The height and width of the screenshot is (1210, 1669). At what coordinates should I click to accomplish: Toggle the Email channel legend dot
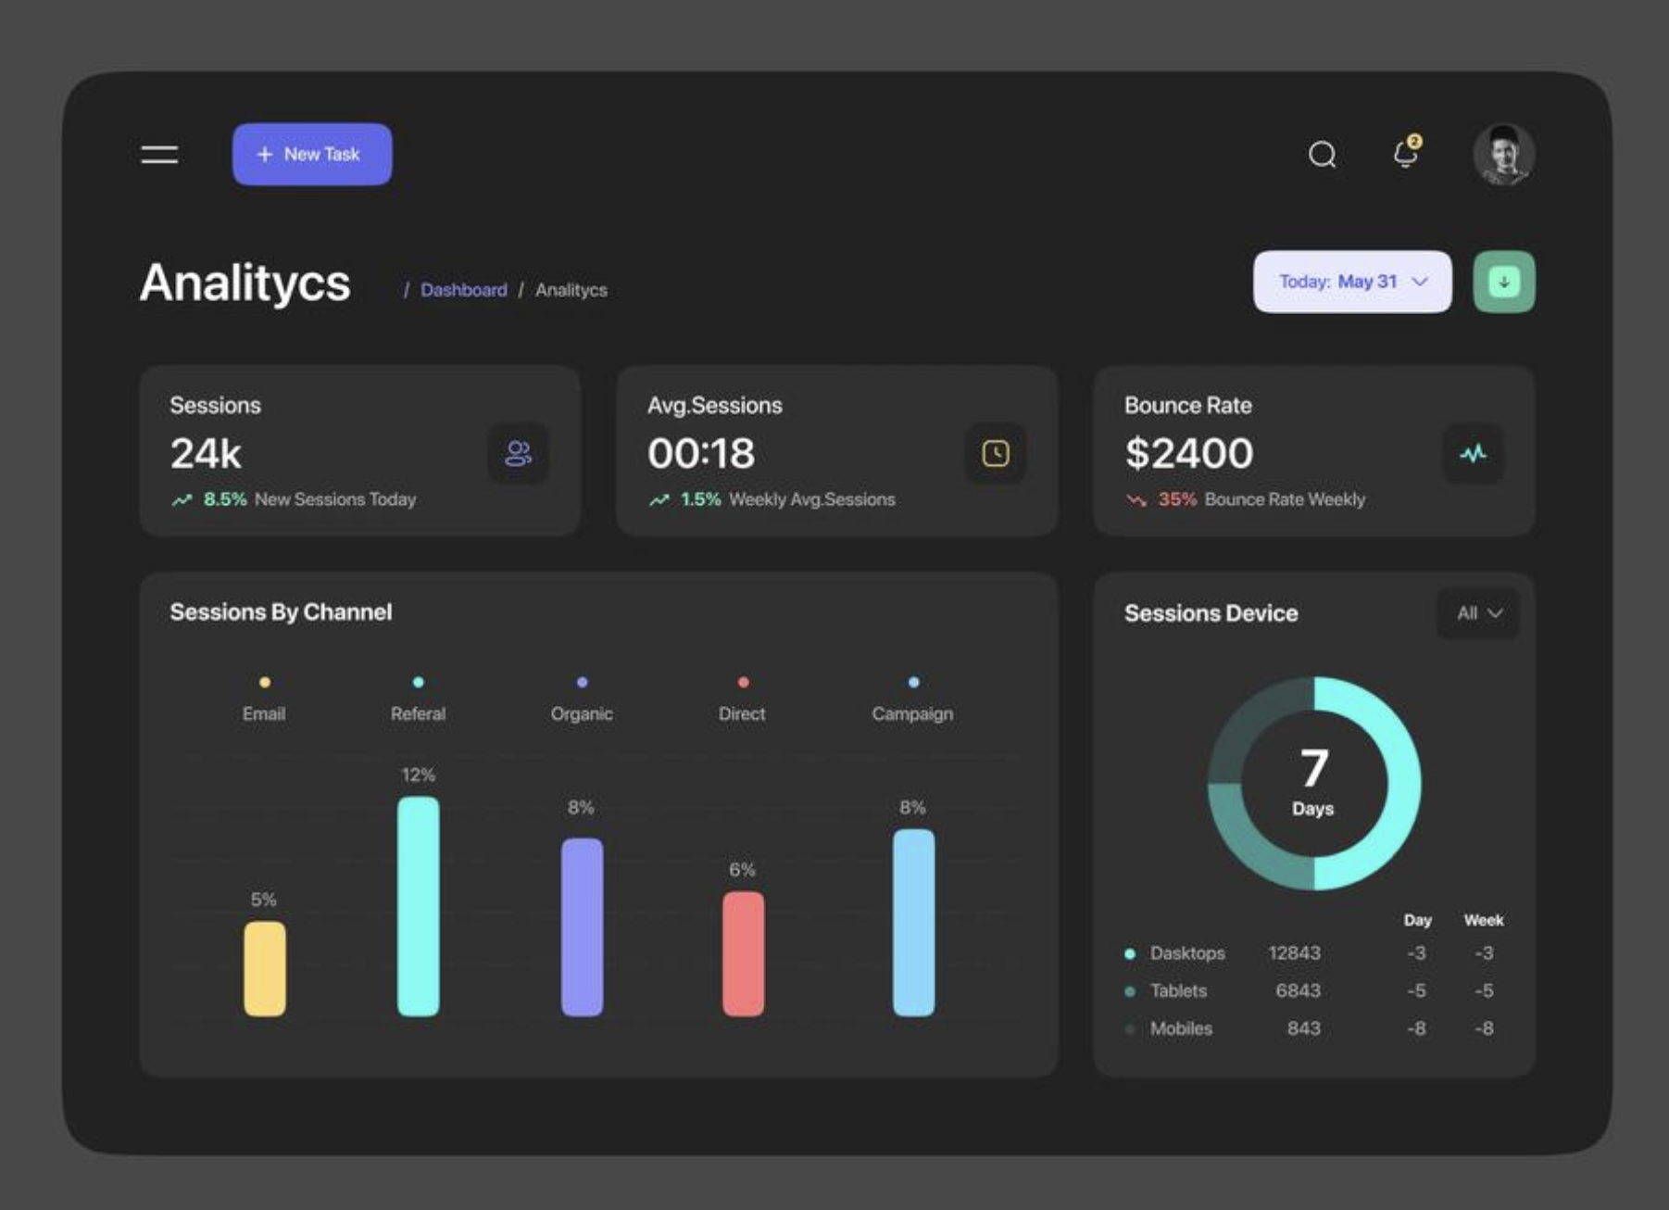pyautogui.click(x=265, y=683)
